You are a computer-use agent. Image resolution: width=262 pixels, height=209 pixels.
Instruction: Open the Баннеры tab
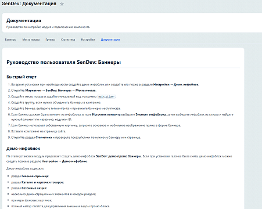click(10, 39)
